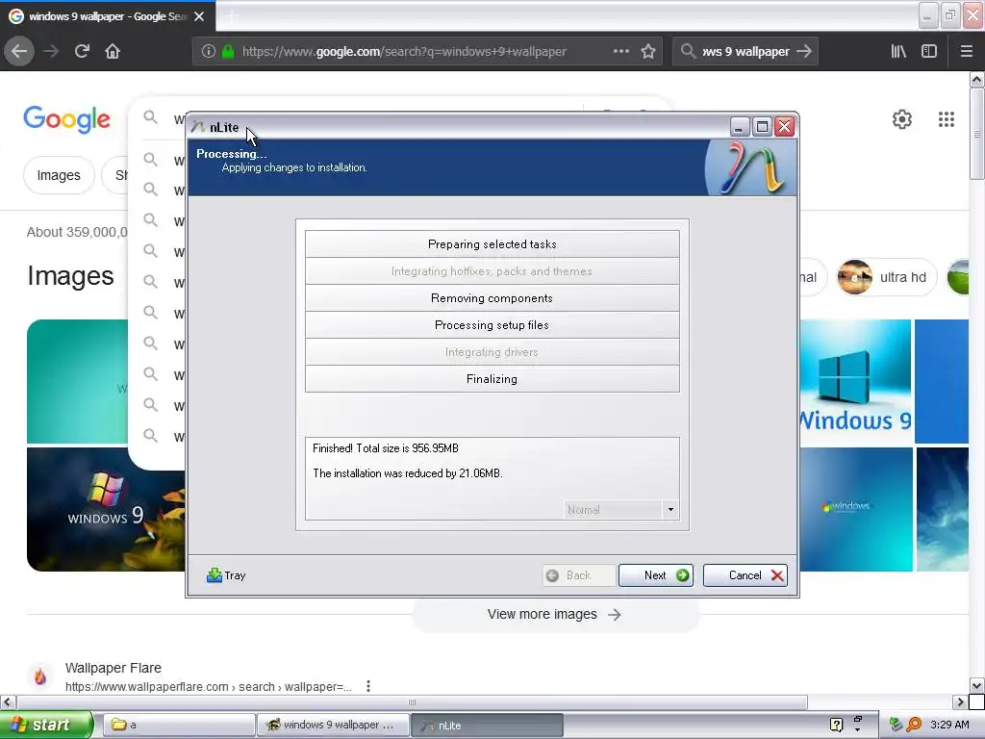Open the Normal priority dropdown in nLite
The height and width of the screenshot is (739, 985).
click(670, 510)
